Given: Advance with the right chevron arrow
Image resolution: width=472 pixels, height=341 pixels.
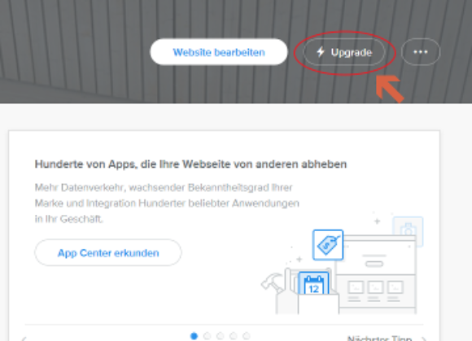Looking at the screenshot, I should (424, 339).
